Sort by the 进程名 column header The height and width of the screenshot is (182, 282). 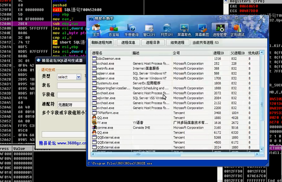(111, 53)
